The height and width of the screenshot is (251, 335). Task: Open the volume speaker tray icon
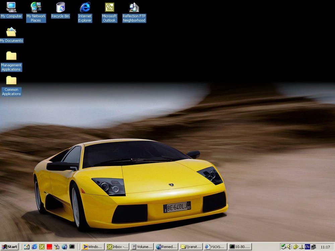pyautogui.click(x=289, y=247)
